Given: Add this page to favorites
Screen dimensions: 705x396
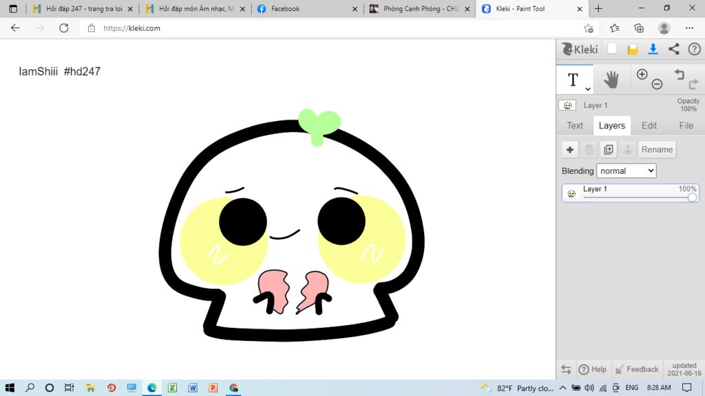Looking at the screenshot, I should (x=589, y=28).
